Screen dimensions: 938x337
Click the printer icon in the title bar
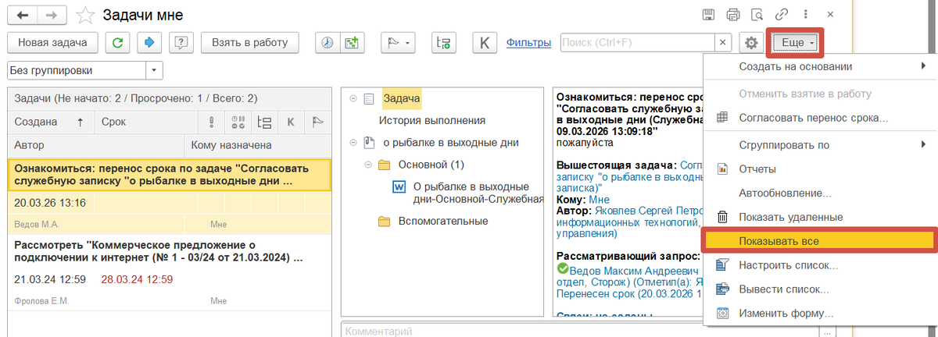click(x=733, y=14)
